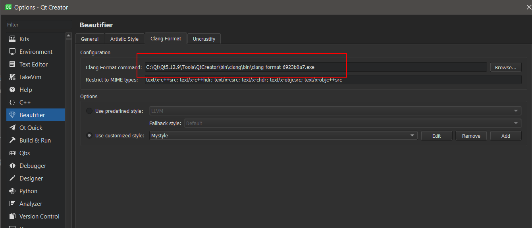Open the Build & Run settings page

pos(36,141)
